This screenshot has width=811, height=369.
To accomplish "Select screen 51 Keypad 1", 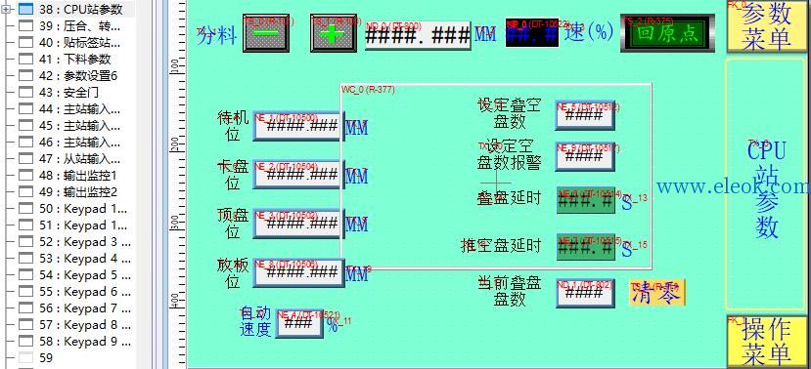I will click(83, 225).
